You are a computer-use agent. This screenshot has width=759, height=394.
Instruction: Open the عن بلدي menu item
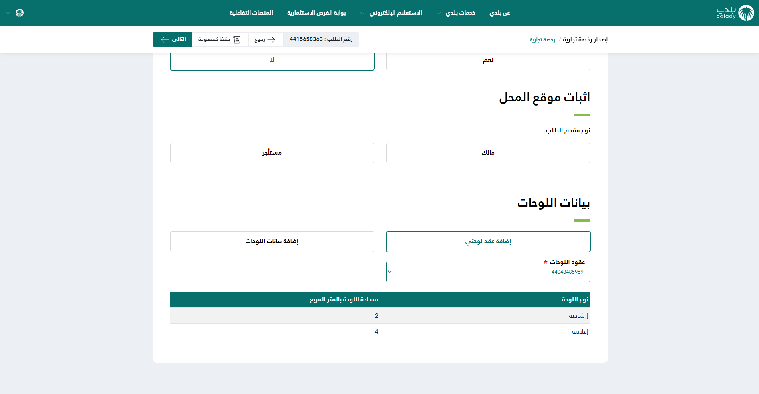(x=500, y=13)
